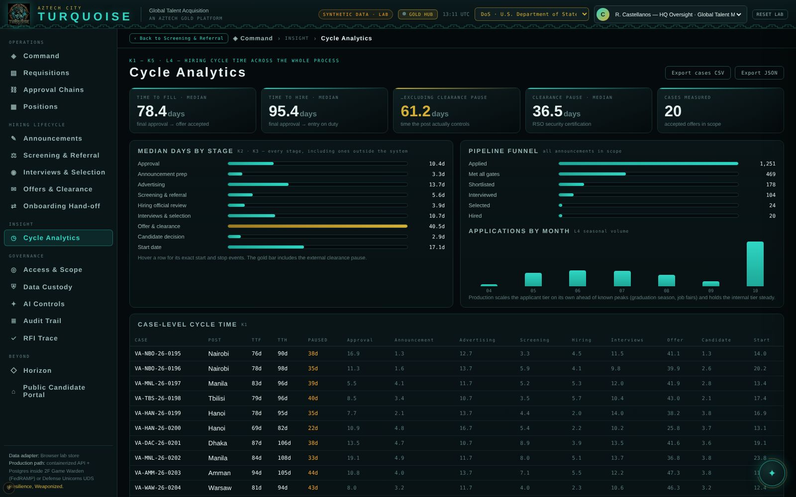The height and width of the screenshot is (497, 796).
Task: Click the RFI Trace checkmark icon
Action: (13, 338)
